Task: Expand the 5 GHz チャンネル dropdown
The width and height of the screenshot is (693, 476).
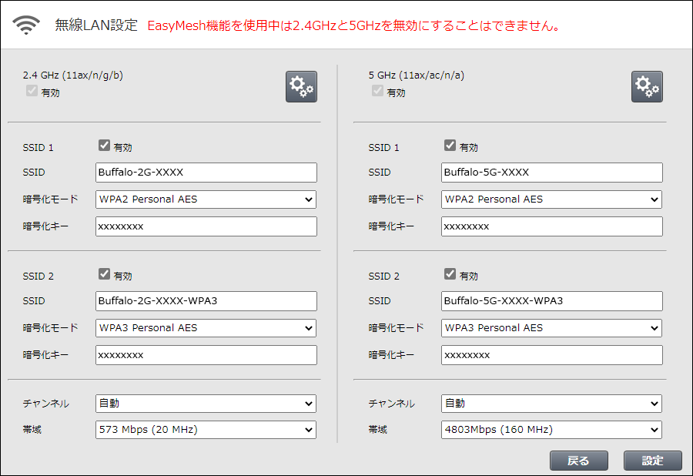Action: click(x=551, y=404)
